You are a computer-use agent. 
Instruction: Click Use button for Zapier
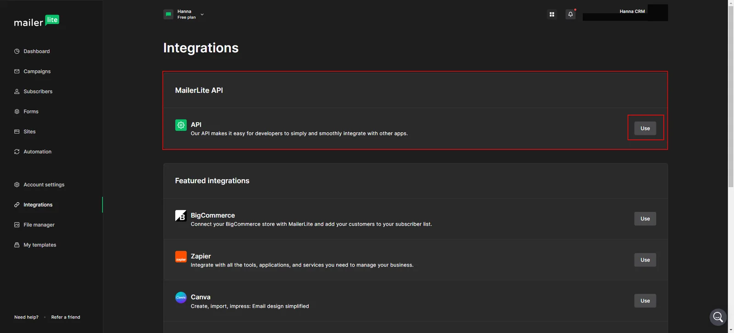645,260
